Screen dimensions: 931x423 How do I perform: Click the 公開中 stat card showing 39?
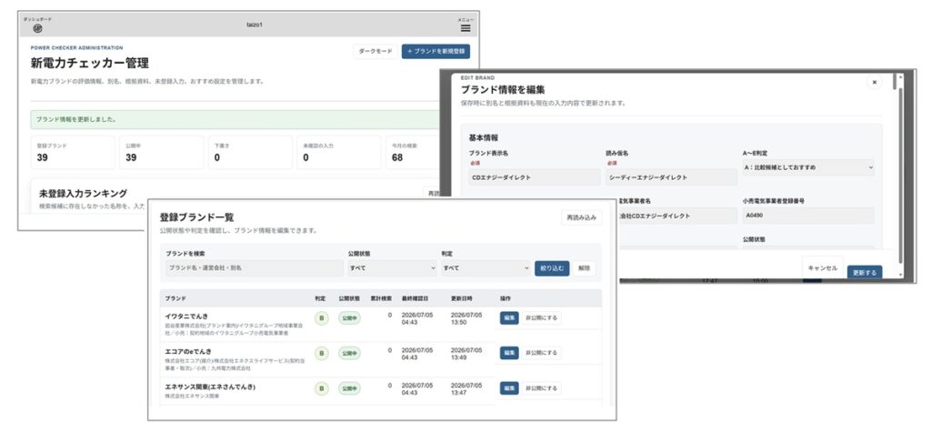click(x=162, y=152)
